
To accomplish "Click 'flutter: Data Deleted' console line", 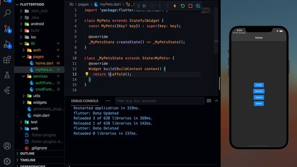I will tap(96, 128).
